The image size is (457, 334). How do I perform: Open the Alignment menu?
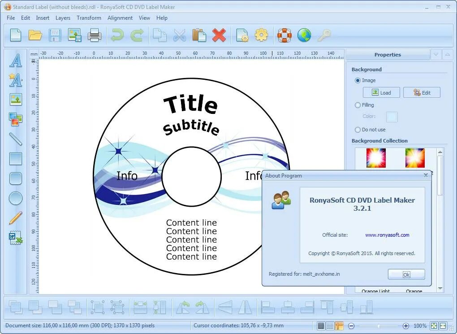tap(120, 18)
